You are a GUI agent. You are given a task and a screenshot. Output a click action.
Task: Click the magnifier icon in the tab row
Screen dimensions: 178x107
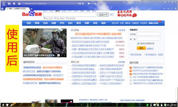pyautogui.click(x=172, y=9)
